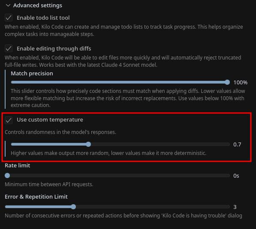Uncheck the Enable todo list tool checkbox
Screen dimensions: 256x229
pos(9,18)
